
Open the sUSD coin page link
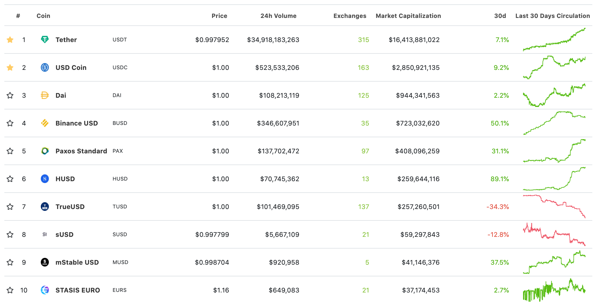click(65, 234)
